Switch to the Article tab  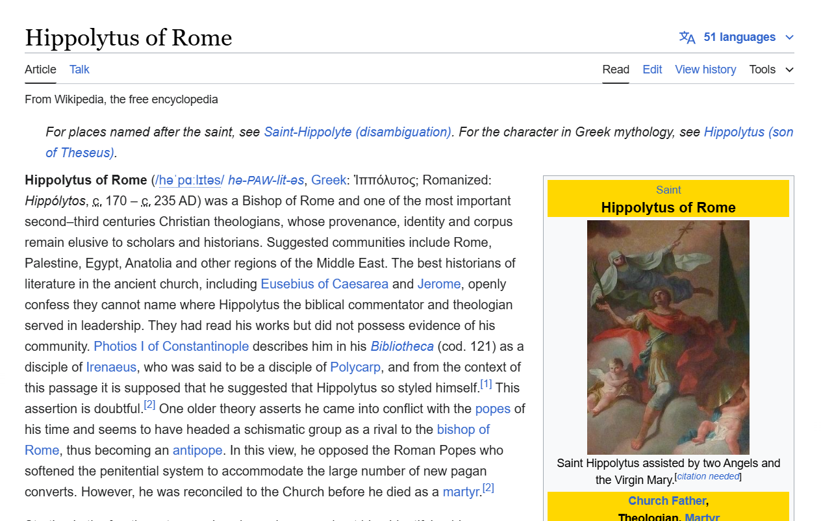40,70
